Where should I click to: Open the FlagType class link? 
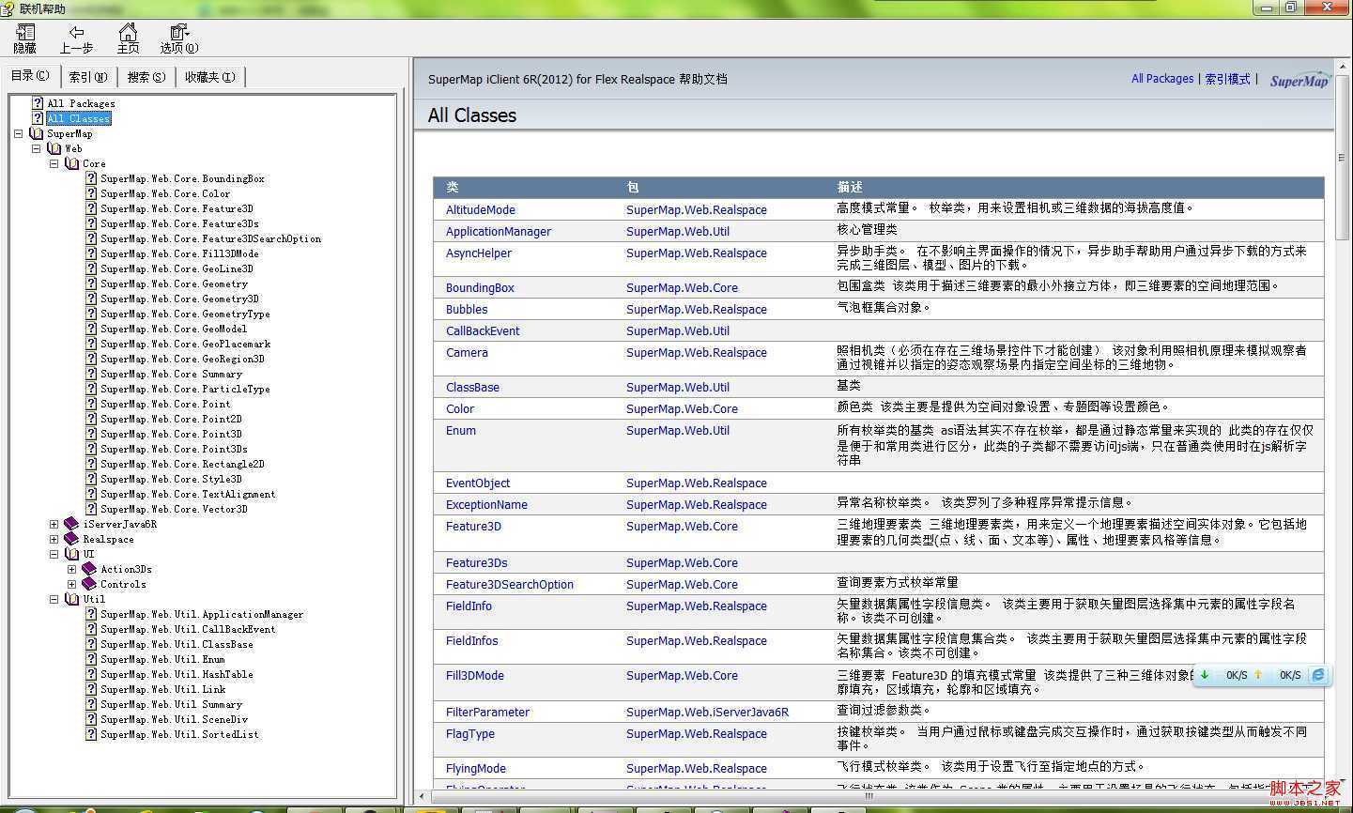[x=470, y=733]
